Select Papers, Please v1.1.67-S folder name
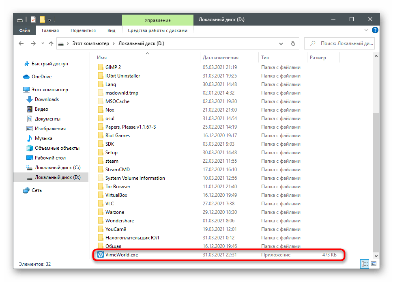393x282 pixels. (131, 127)
